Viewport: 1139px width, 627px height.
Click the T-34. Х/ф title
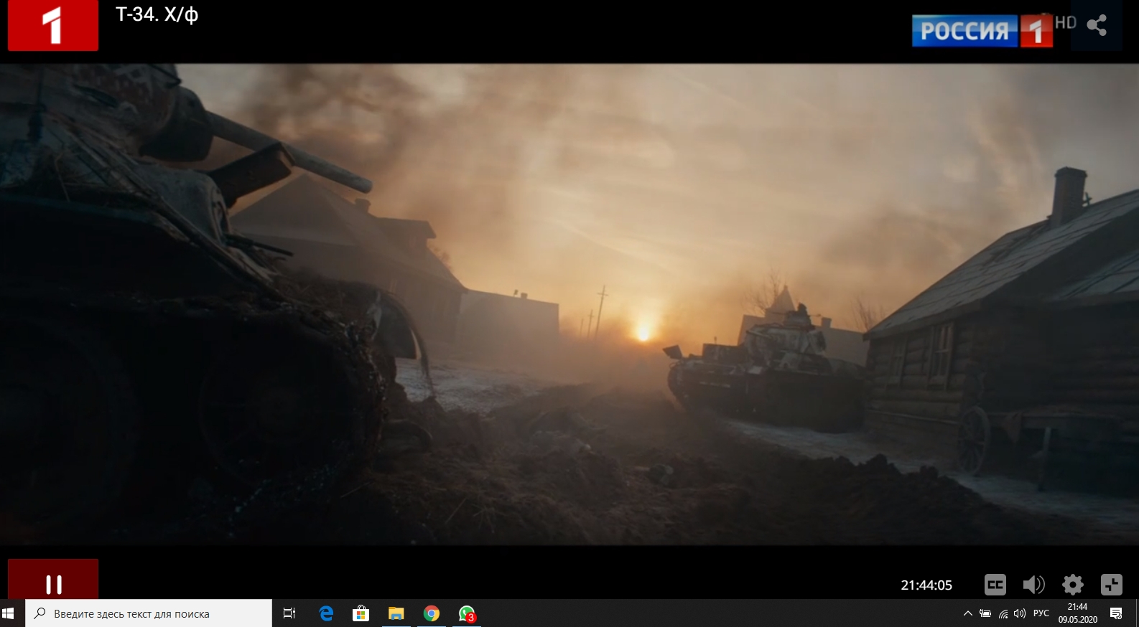click(157, 14)
